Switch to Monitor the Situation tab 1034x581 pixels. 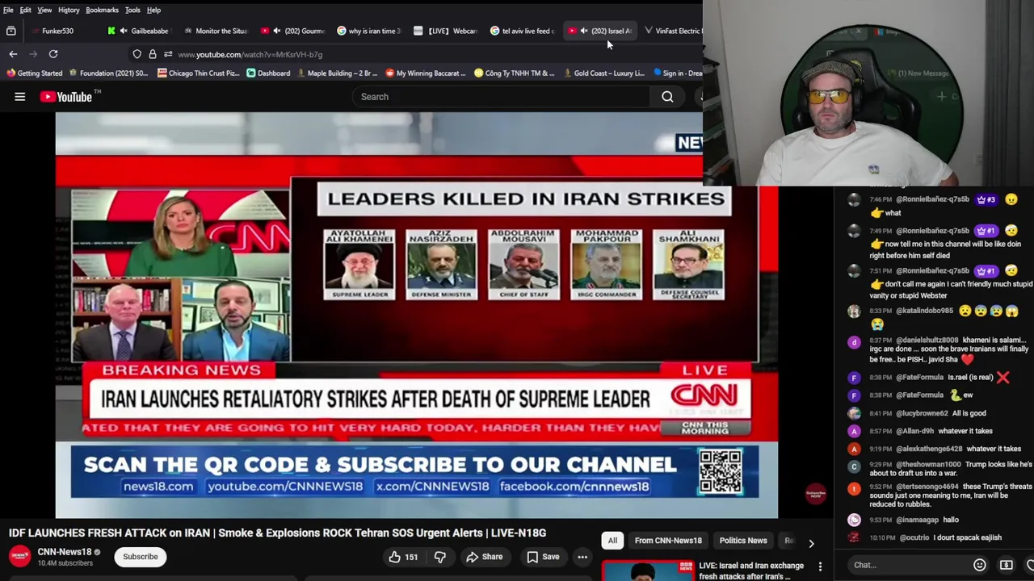[216, 31]
